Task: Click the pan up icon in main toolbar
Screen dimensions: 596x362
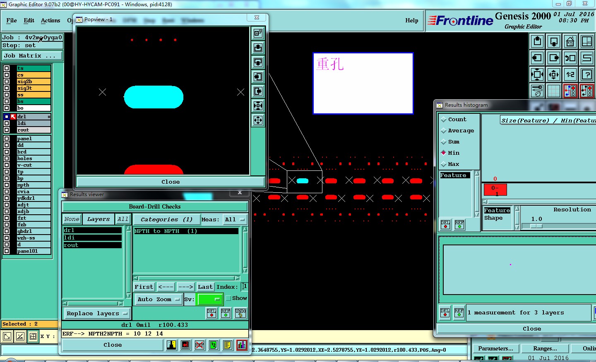Action: [537, 41]
